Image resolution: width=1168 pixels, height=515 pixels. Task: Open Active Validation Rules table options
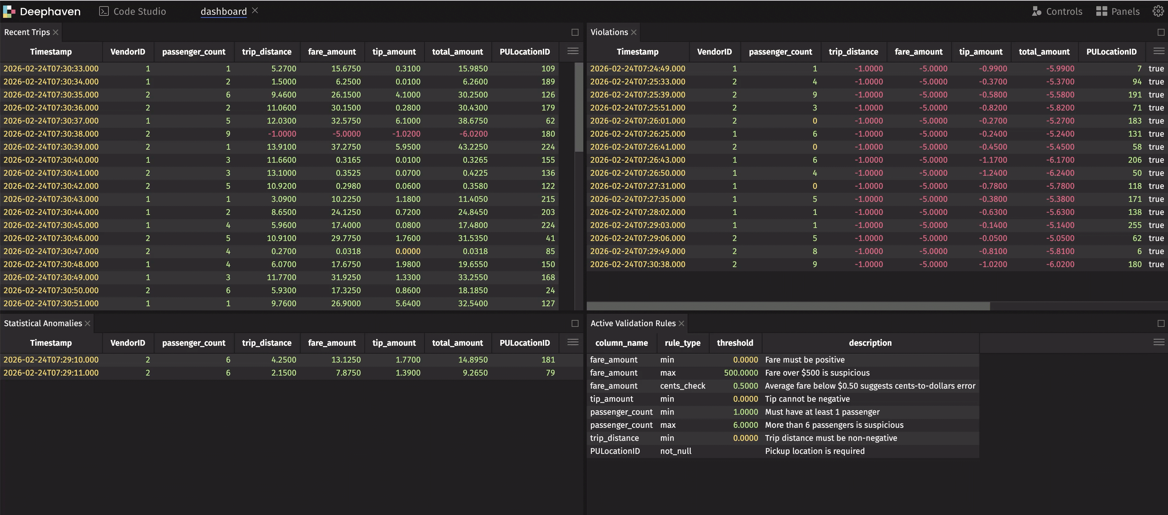pyautogui.click(x=1158, y=343)
